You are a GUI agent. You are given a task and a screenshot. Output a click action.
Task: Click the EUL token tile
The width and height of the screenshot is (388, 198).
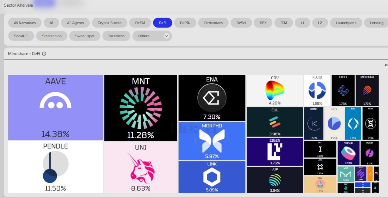tap(275, 122)
